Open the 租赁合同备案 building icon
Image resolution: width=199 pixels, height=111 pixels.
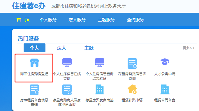[165, 89]
